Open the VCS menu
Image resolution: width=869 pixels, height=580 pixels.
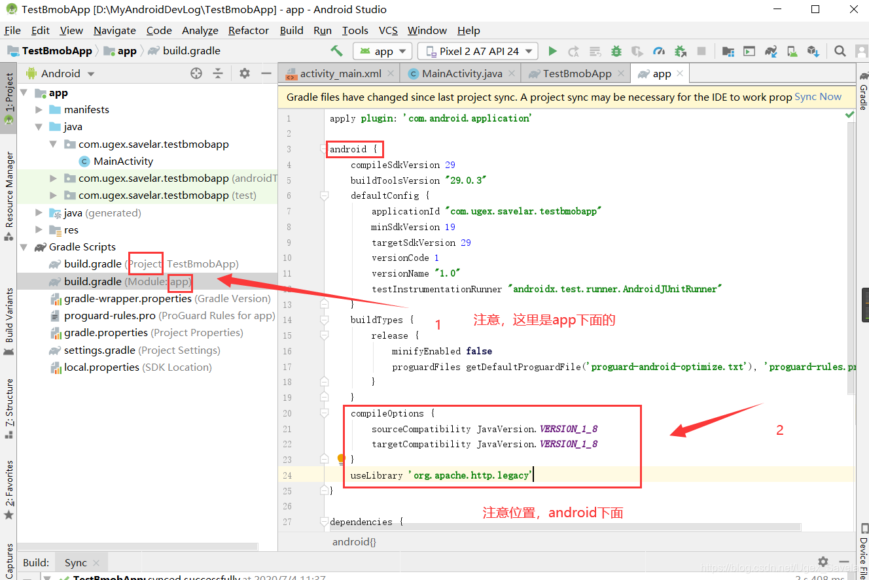pos(388,30)
